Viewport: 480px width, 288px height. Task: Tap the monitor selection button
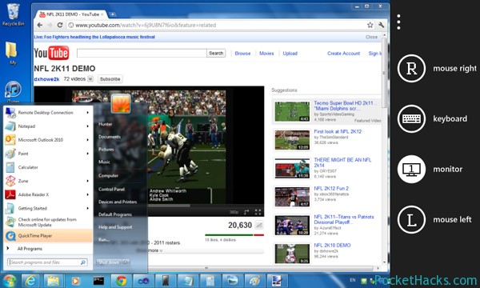pos(411,169)
